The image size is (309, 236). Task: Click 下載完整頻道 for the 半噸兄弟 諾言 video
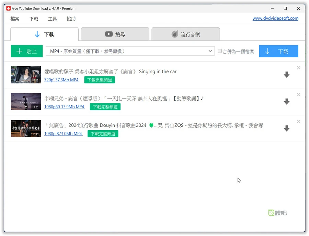coord(105,106)
